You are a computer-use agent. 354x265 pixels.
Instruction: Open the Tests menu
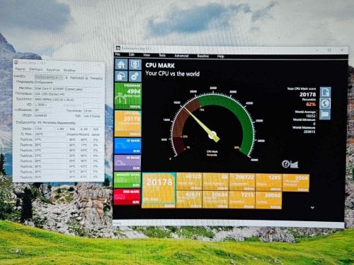click(162, 55)
